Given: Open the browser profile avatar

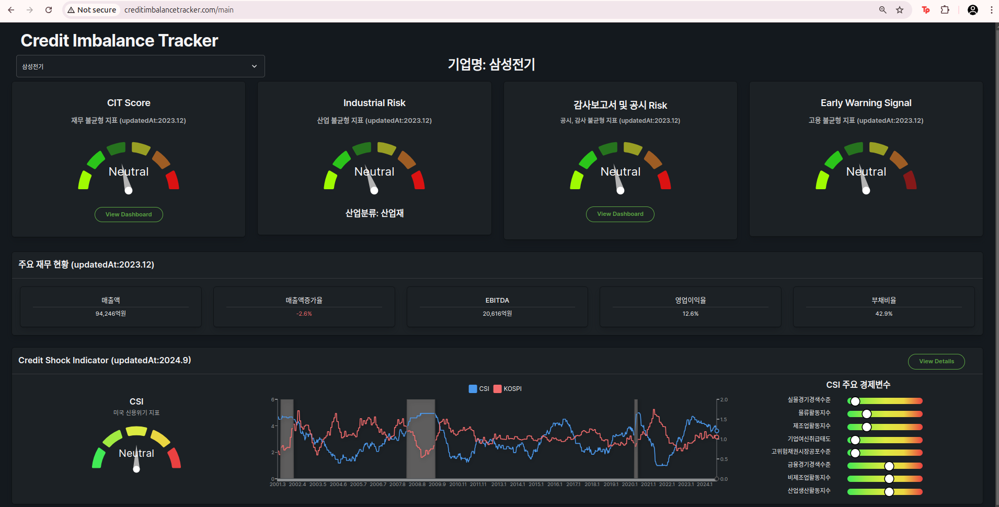Looking at the screenshot, I should pyautogui.click(x=973, y=10).
